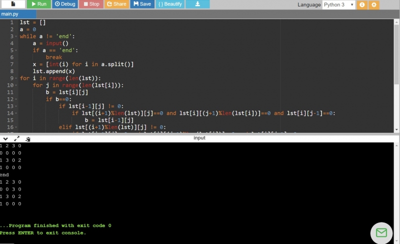Screen dimensions: 400x244
Task: Share the code
Action: point(116,4)
